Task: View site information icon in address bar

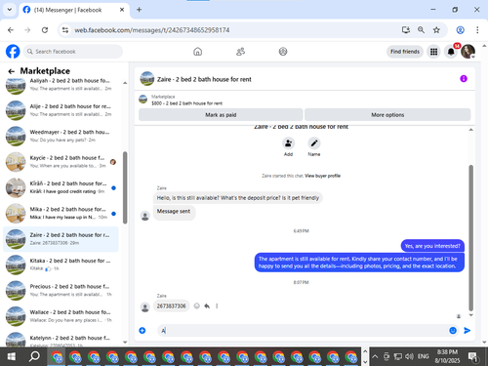Action: point(65,30)
